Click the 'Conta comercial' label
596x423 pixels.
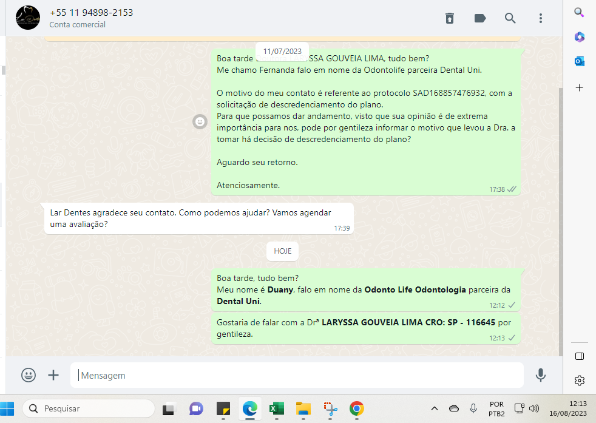pos(78,25)
